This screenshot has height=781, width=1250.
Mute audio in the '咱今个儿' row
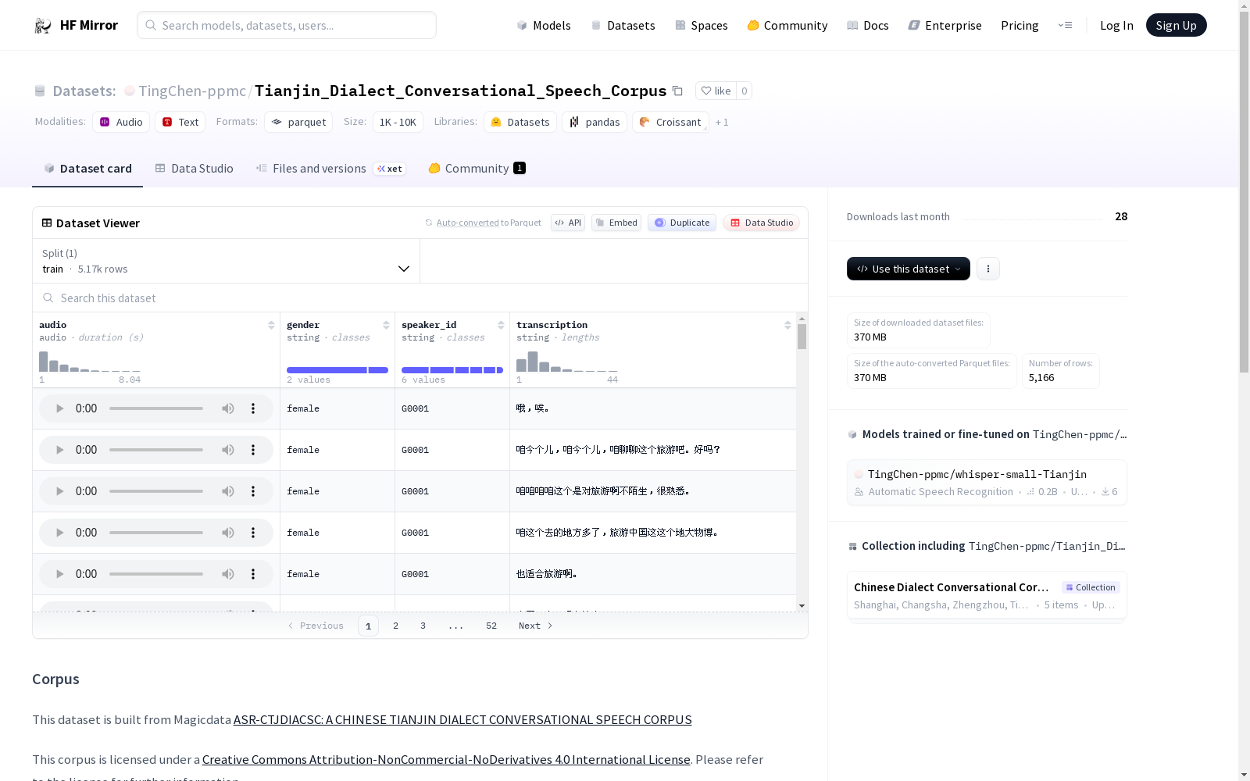[228, 450]
